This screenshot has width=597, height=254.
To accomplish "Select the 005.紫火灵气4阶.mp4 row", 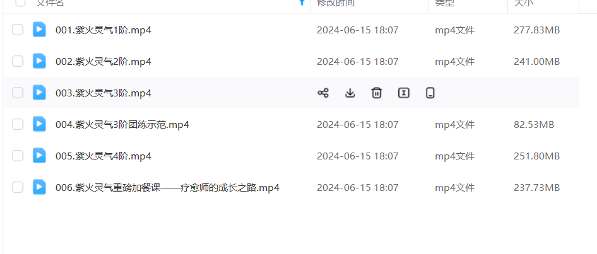I will [x=291, y=156].
